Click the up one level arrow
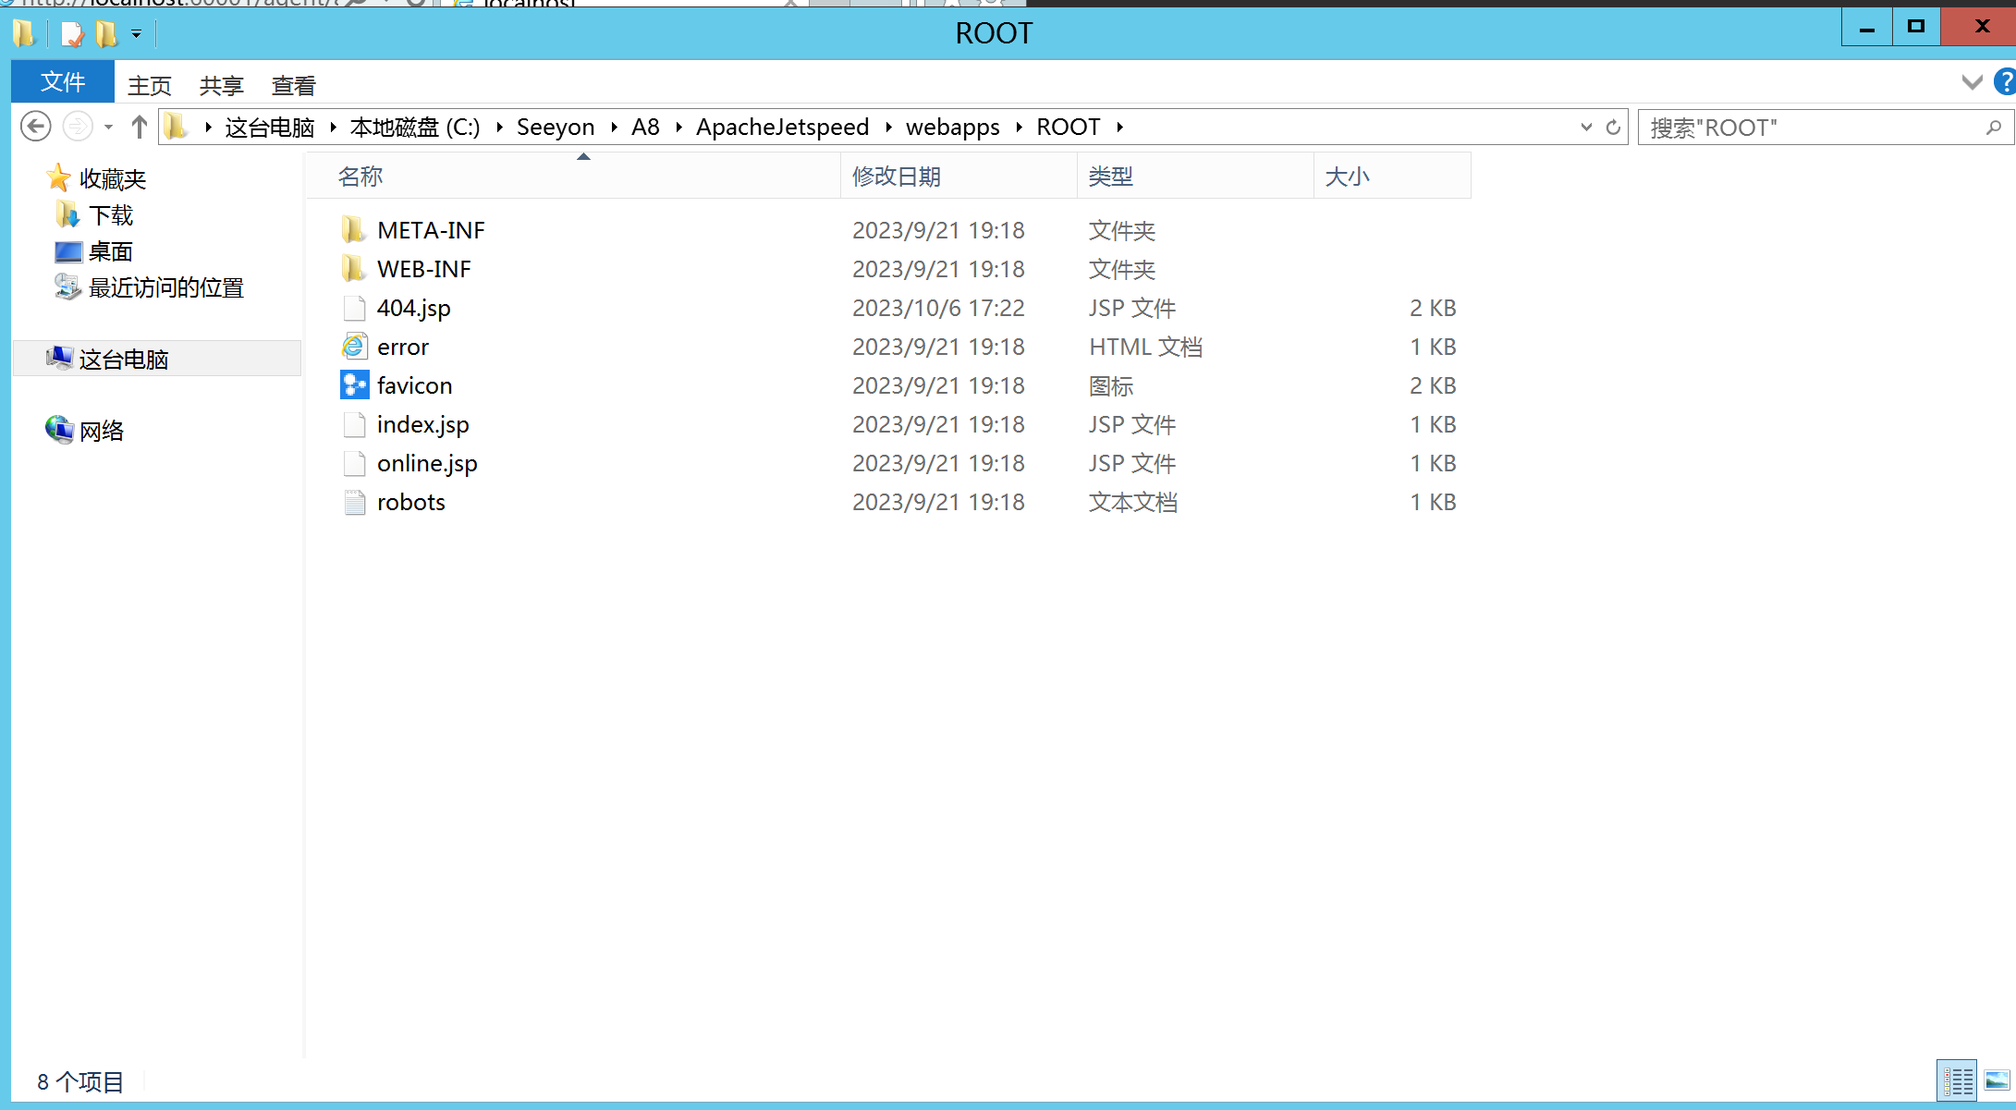The width and height of the screenshot is (2016, 1110). pyautogui.click(x=139, y=127)
